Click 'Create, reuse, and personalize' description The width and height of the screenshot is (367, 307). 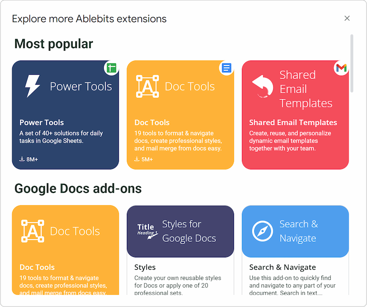(x=290, y=140)
